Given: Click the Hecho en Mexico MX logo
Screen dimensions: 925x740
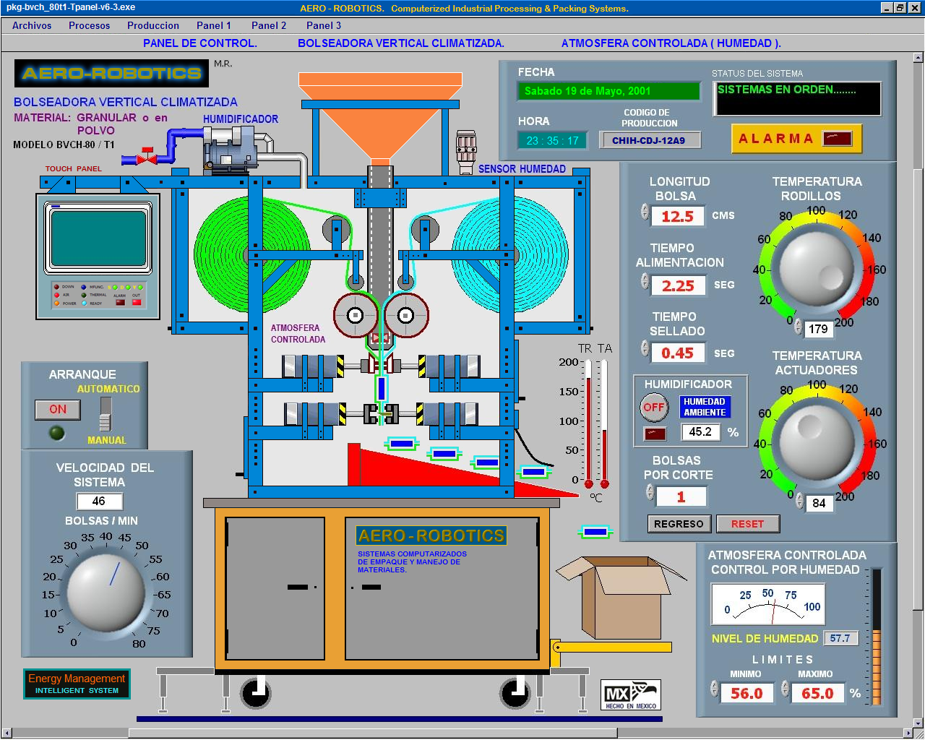Looking at the screenshot, I should point(630,695).
